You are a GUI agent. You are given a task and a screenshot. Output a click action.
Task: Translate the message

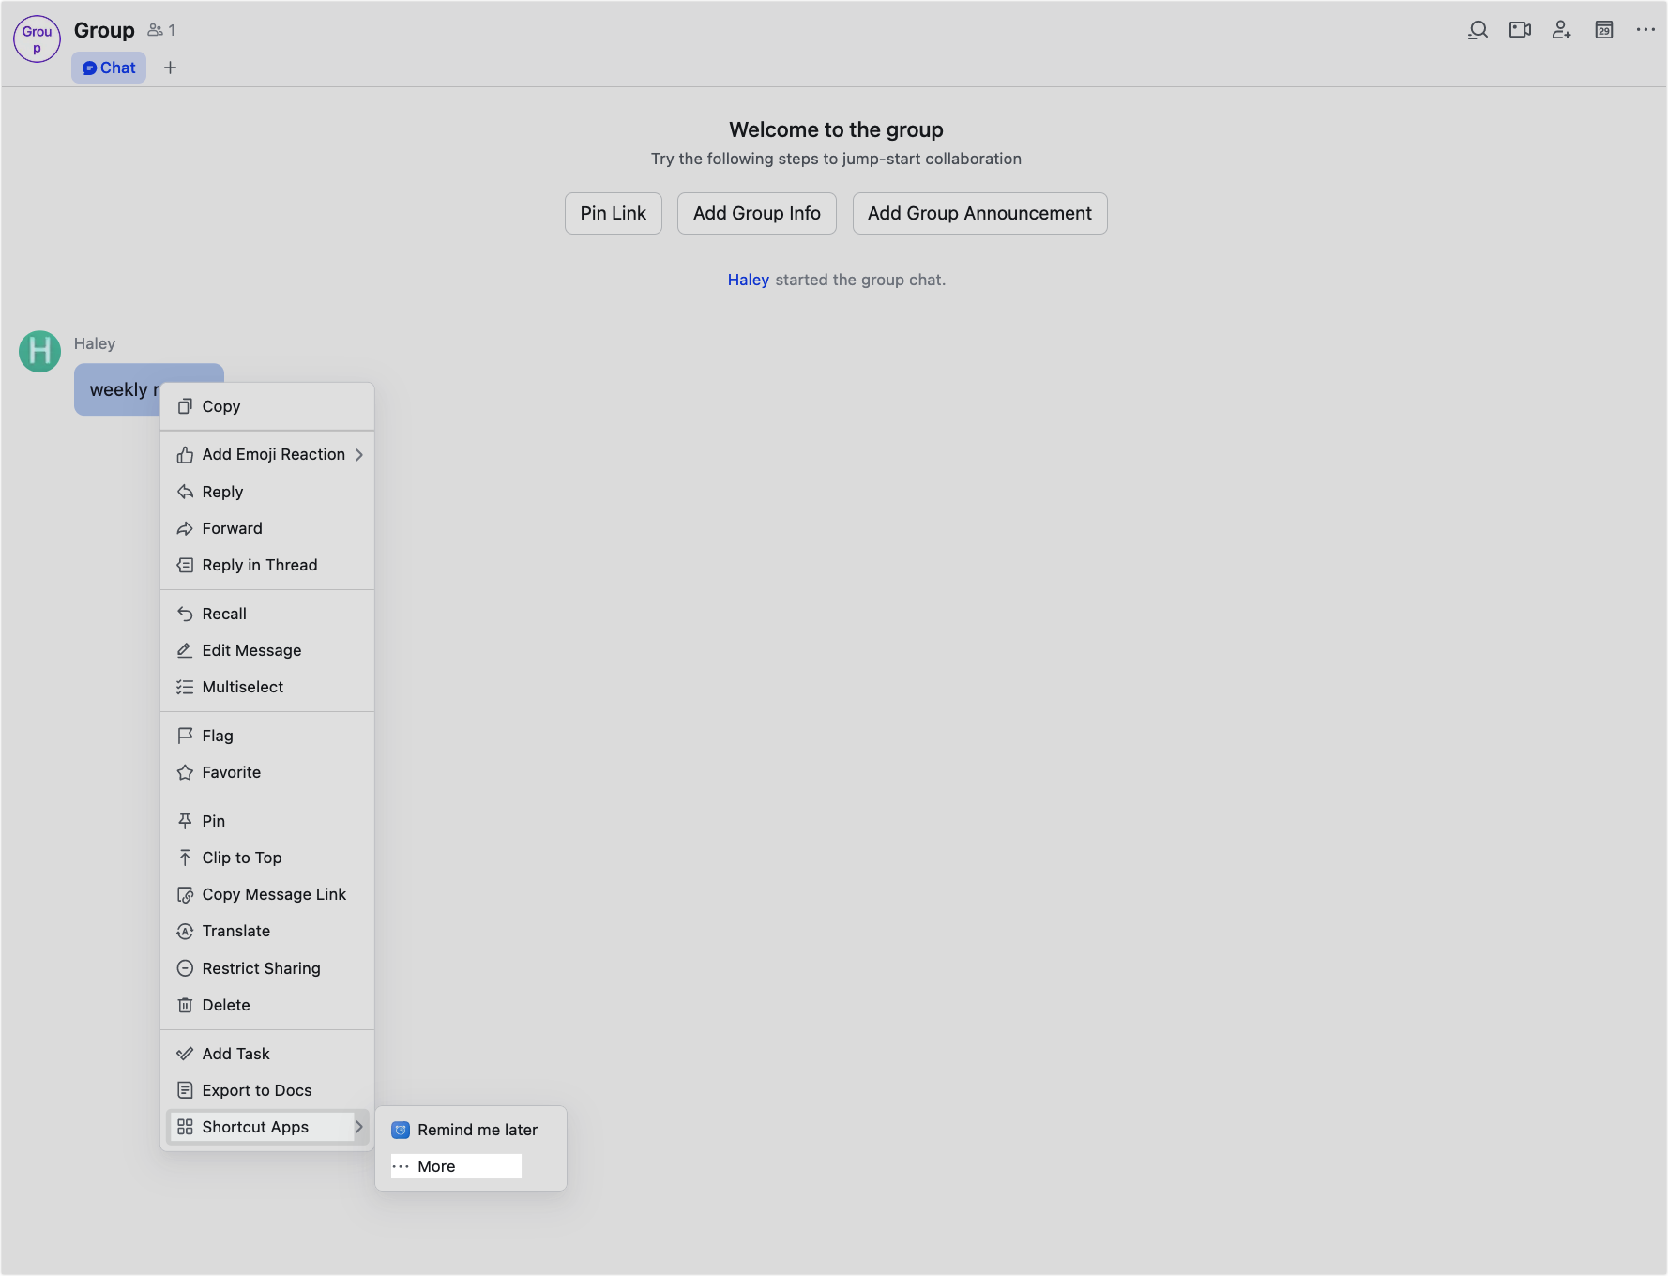[267, 931]
